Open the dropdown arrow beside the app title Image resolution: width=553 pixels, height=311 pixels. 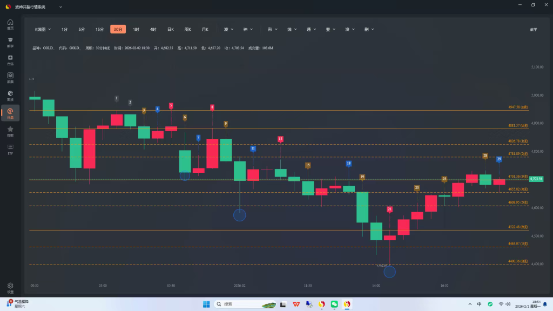(x=60, y=7)
